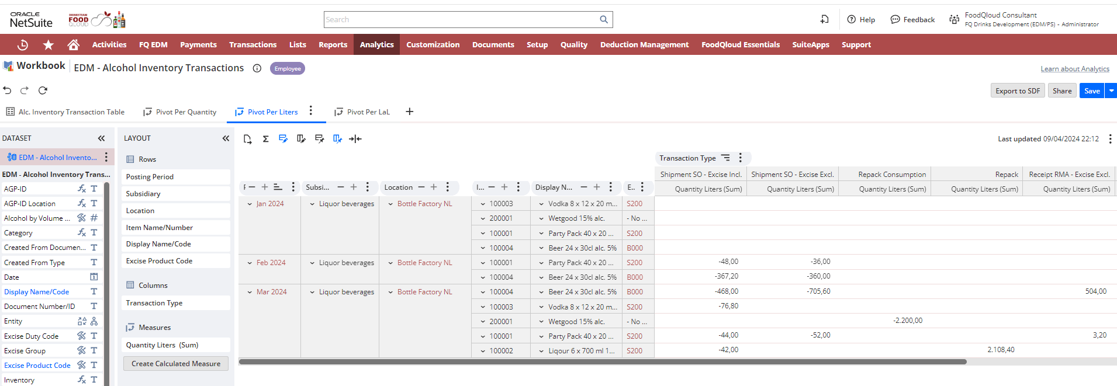Expand all Location column rows
Viewport: 1117px width, 386px height.
click(x=434, y=187)
